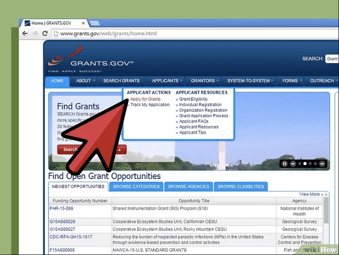The image size is (339, 255).
Task: Reload the page with refresh icon
Action: tap(45, 34)
